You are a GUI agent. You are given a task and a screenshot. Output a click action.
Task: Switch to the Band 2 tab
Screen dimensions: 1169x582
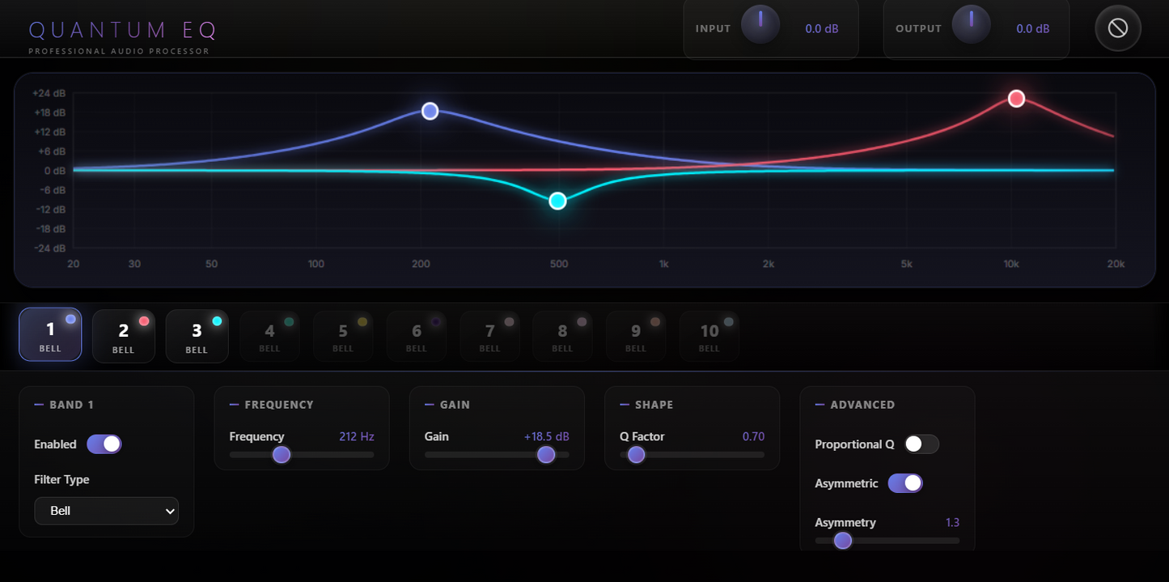coord(123,336)
